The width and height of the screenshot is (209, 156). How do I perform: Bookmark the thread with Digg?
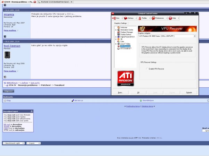(9, 101)
